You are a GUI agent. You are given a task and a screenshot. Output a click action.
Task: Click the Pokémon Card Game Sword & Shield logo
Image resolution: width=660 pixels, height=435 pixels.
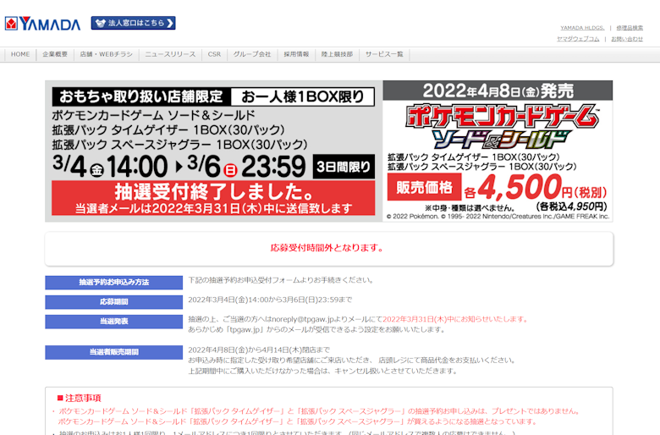point(502,127)
